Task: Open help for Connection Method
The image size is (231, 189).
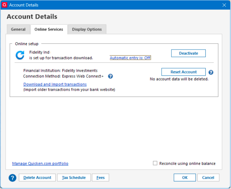Action: coord(110,76)
